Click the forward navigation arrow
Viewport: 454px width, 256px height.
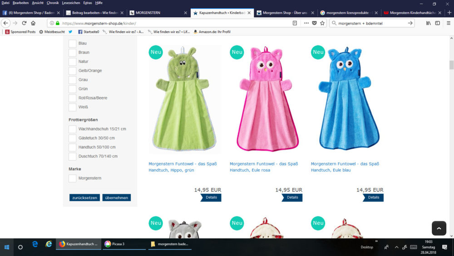15,23
